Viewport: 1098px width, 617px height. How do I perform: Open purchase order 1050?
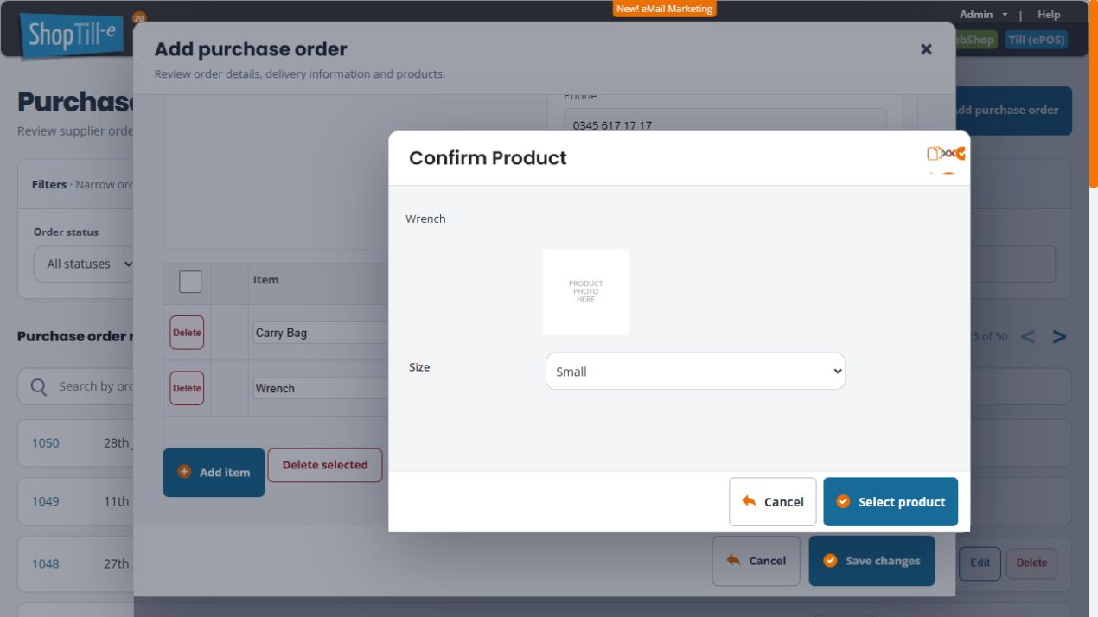(x=46, y=443)
